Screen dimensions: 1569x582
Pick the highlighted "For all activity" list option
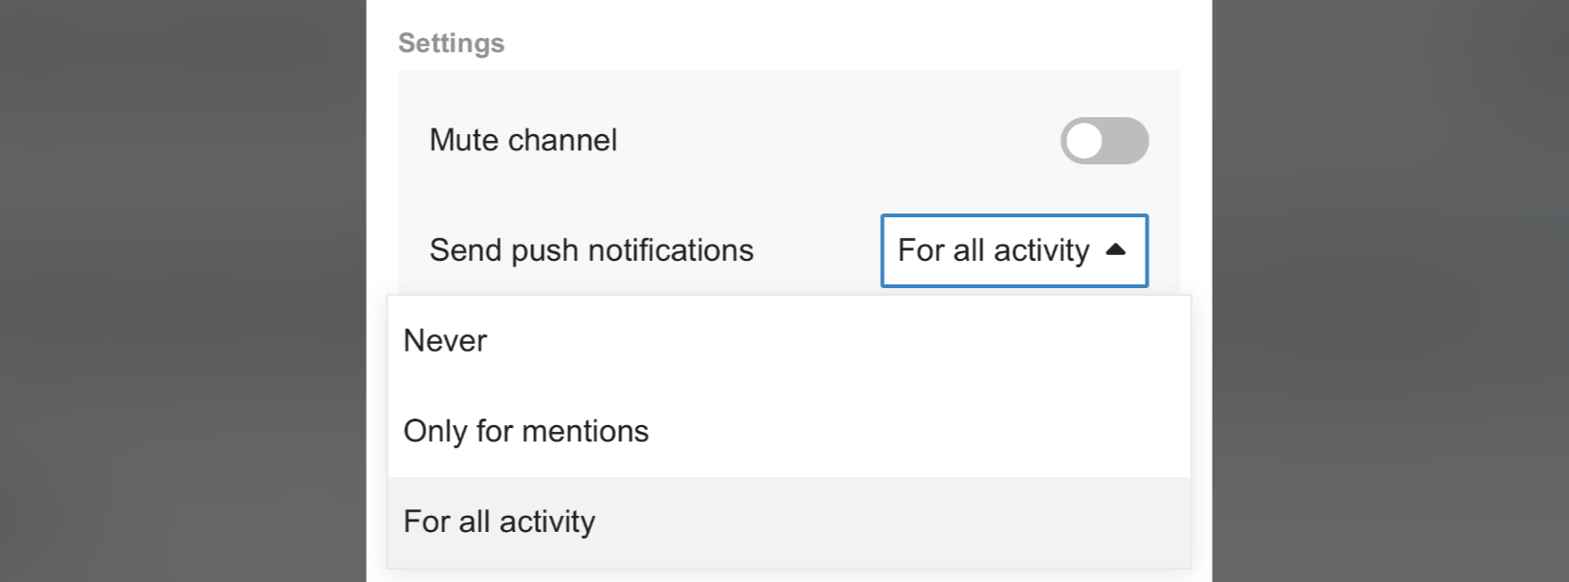pos(499,522)
